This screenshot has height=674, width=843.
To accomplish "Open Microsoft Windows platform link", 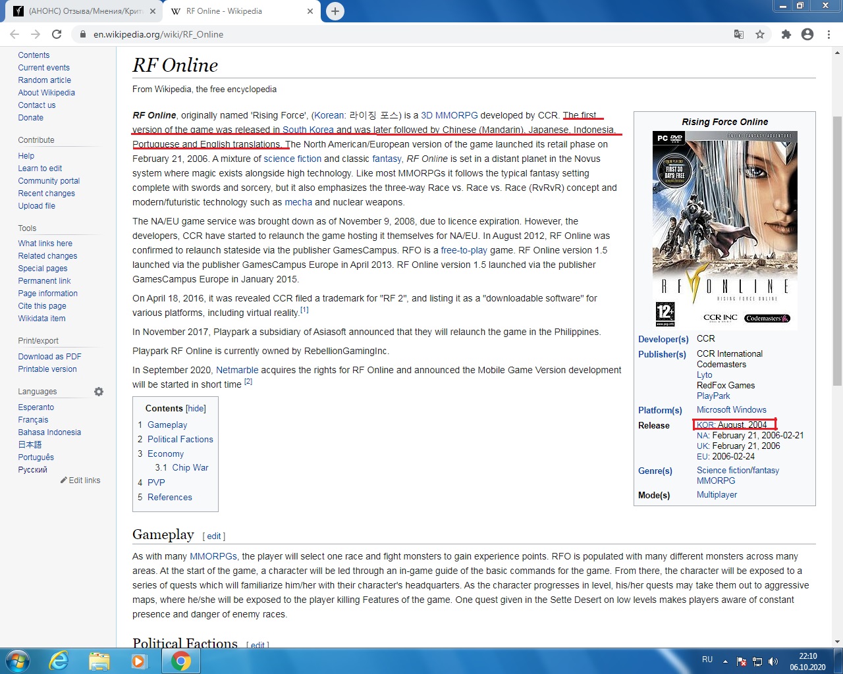I will (x=732, y=410).
